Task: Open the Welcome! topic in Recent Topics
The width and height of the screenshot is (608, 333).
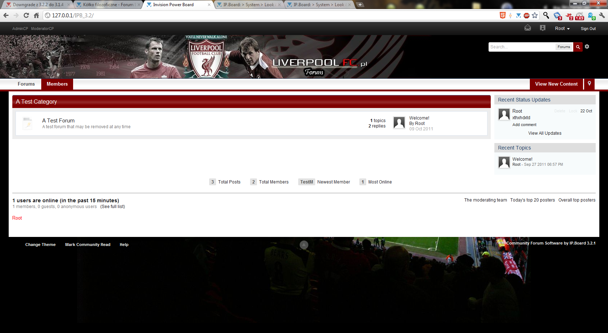Action: tap(522, 159)
